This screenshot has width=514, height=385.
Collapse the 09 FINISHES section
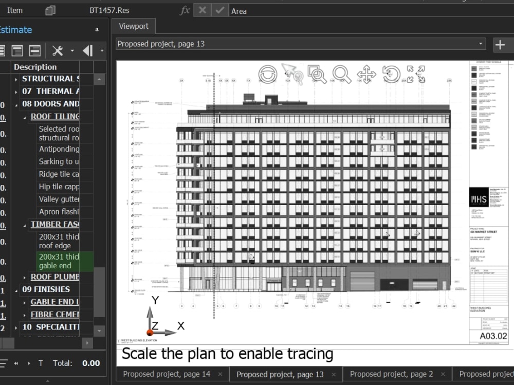pyautogui.click(x=16, y=290)
